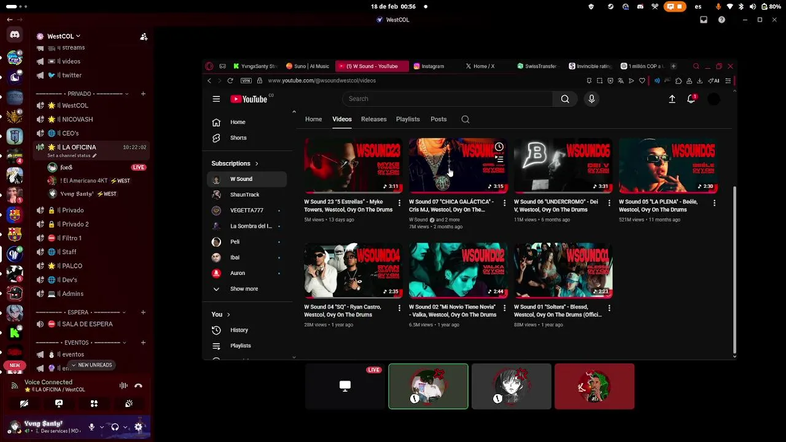
Task: Go back in the browser
Action: 209,80
